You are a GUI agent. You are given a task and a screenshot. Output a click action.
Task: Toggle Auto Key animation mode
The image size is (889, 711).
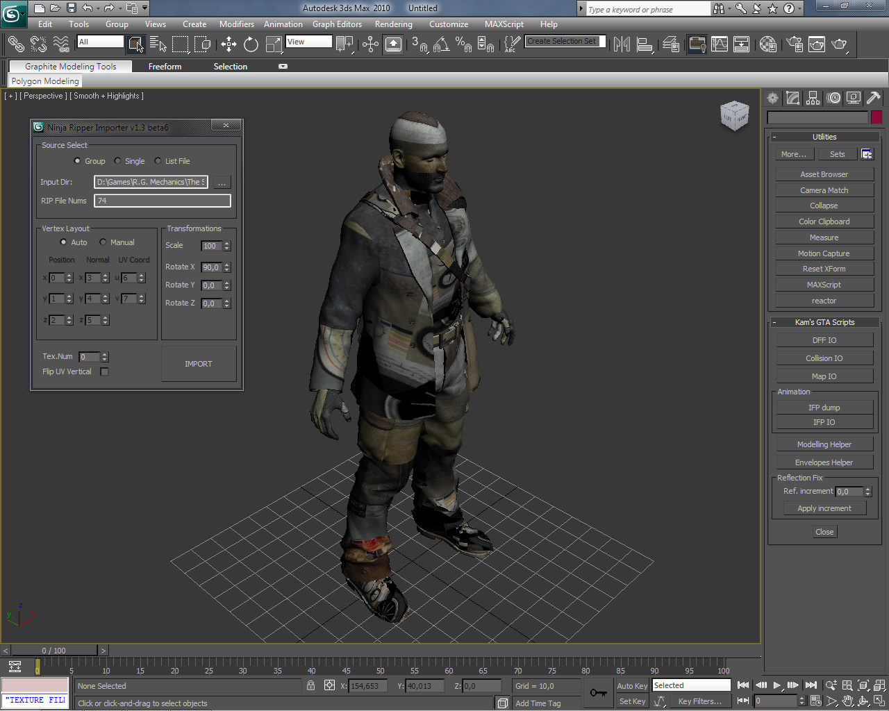point(632,686)
